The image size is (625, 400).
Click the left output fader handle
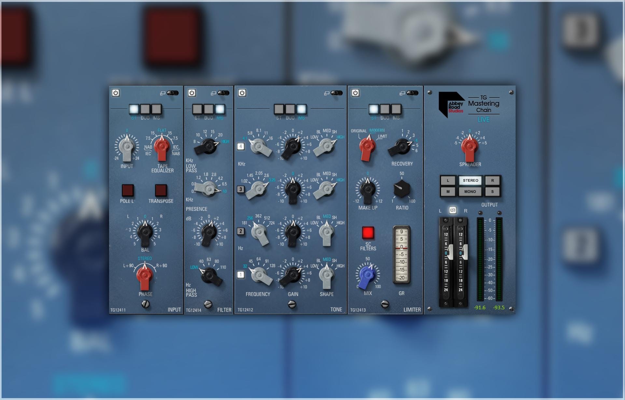pyautogui.click(x=450, y=252)
